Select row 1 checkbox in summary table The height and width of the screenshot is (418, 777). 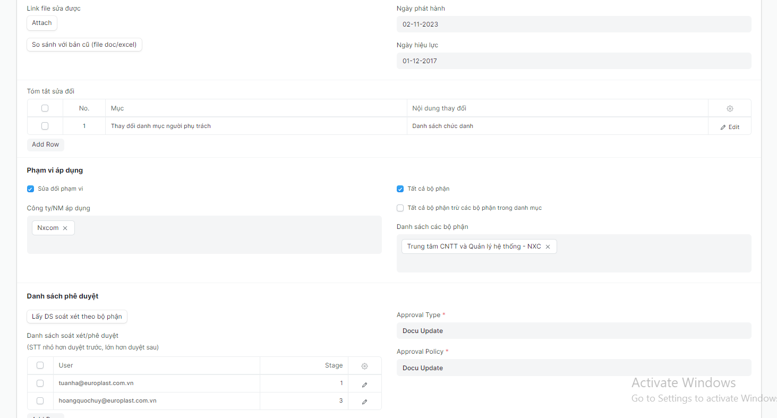click(x=45, y=126)
